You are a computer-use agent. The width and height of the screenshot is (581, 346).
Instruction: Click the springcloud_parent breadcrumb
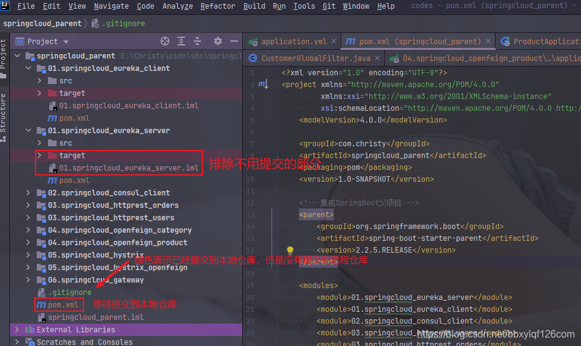coord(42,24)
